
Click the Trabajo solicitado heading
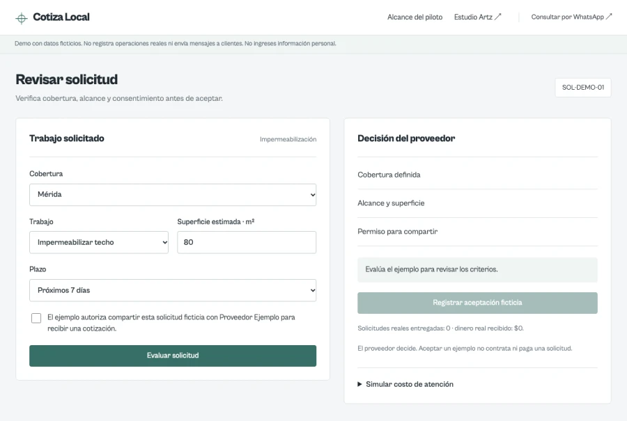67,138
